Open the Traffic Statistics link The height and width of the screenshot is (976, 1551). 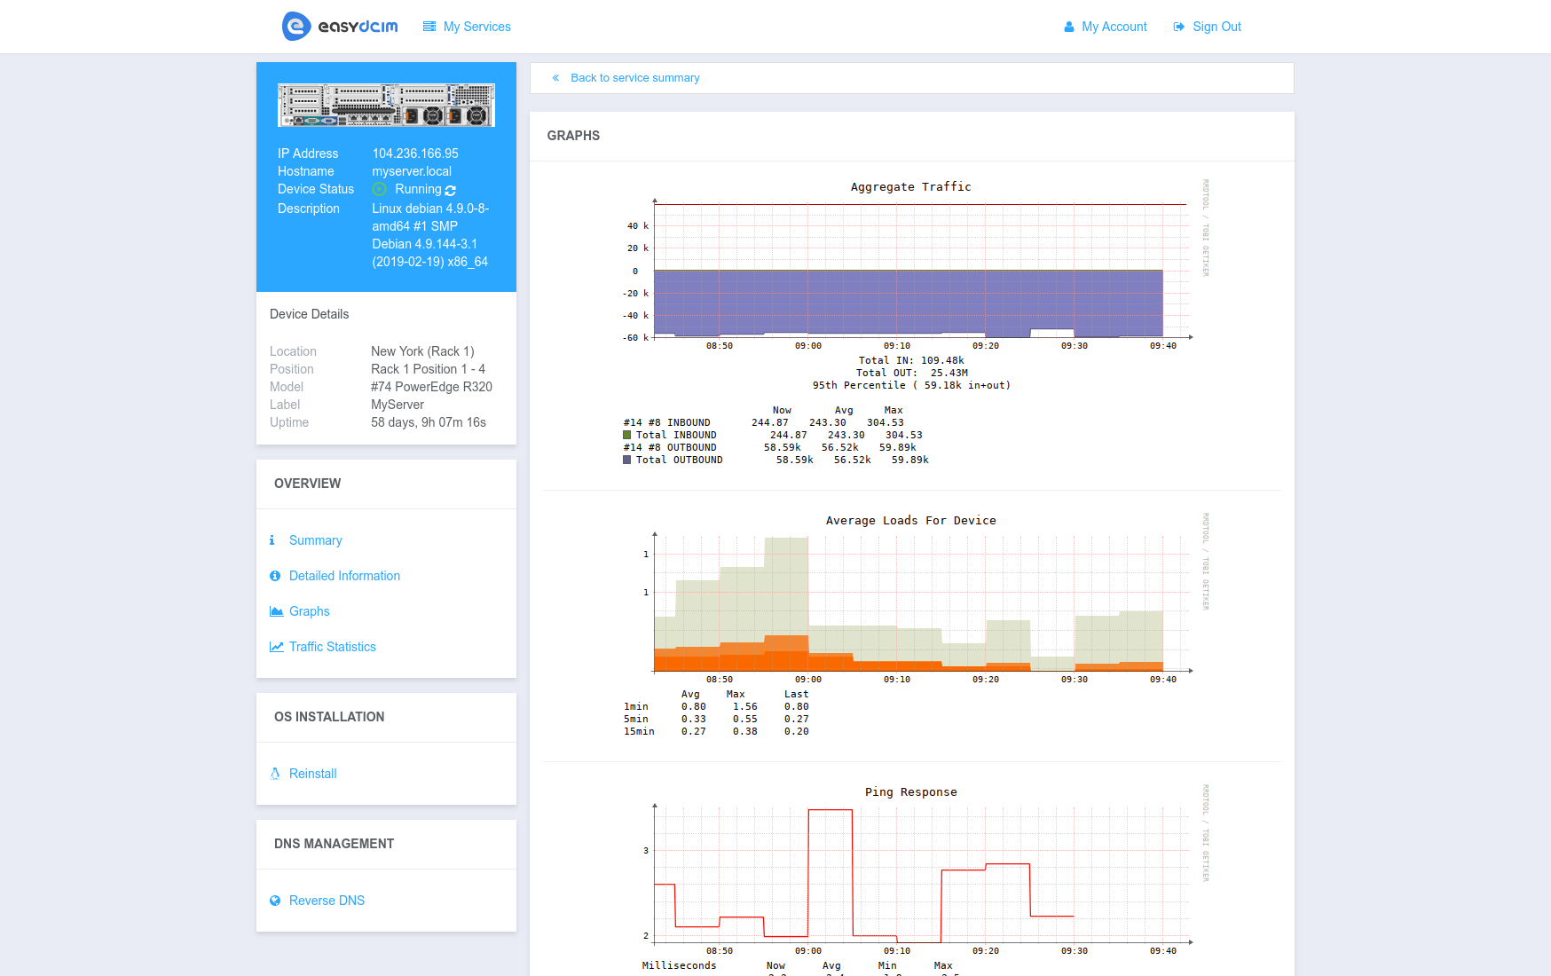click(x=332, y=647)
